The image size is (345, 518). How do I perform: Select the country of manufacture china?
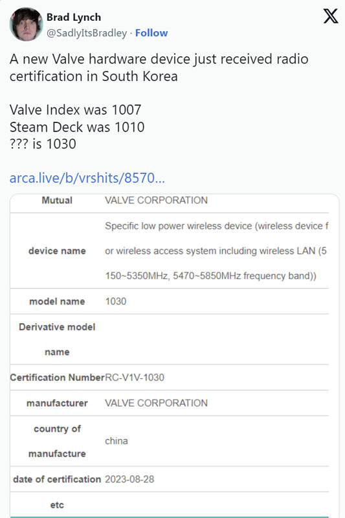point(117,441)
